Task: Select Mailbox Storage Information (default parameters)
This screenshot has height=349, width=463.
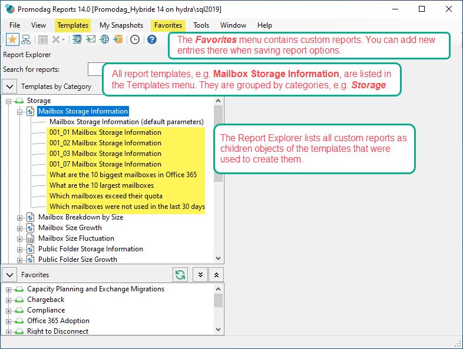Action: tap(127, 122)
